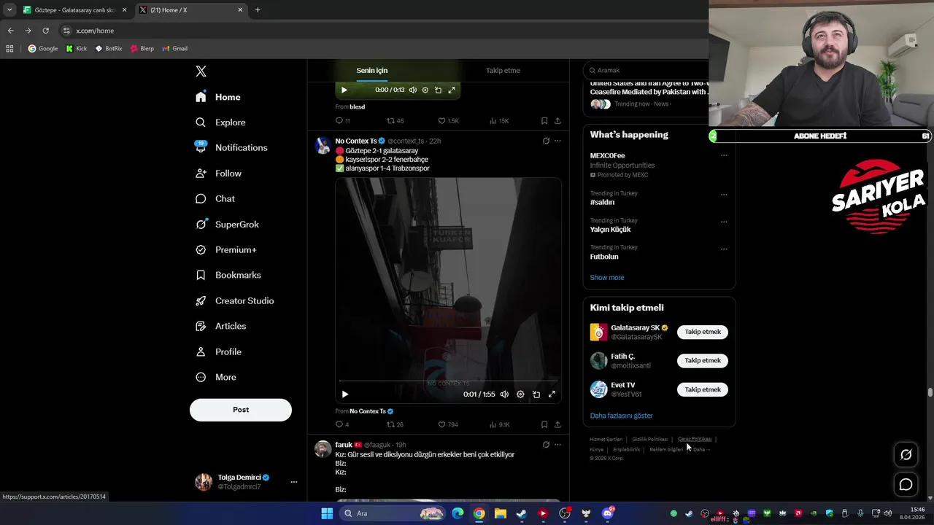Open Profile in sidebar
The height and width of the screenshot is (525, 934).
pos(218,351)
